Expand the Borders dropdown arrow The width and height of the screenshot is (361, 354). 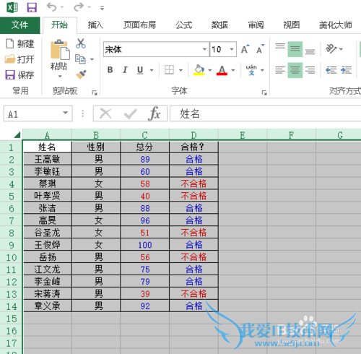(180, 70)
